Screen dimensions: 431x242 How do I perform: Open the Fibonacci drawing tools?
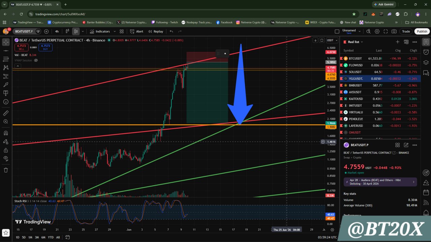(6, 59)
